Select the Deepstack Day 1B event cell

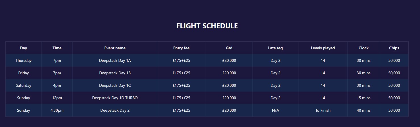click(x=115, y=73)
